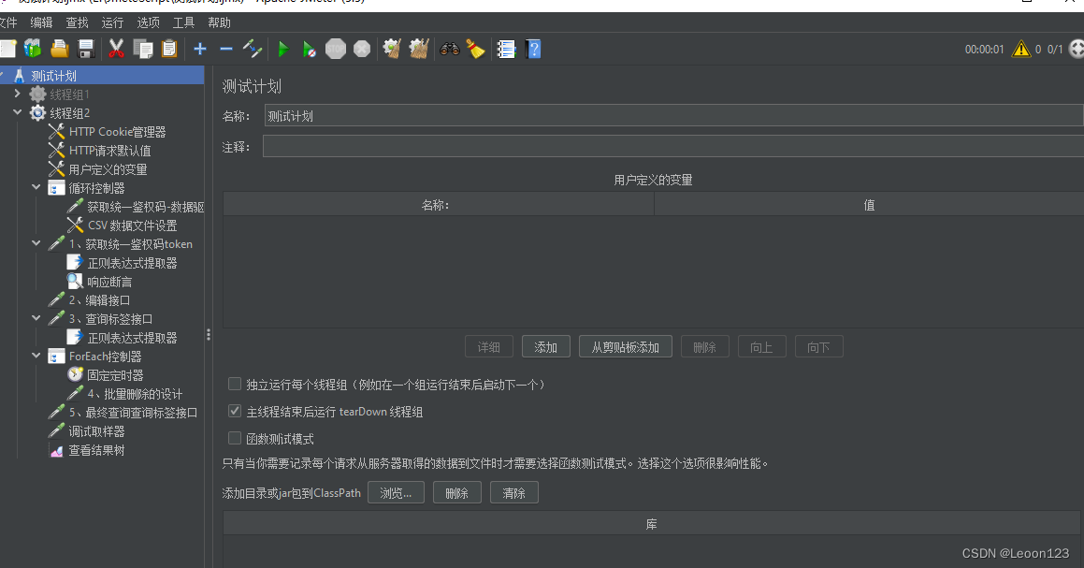
Task: Open log viewer via warning triangle icon
Action: tap(1021, 49)
